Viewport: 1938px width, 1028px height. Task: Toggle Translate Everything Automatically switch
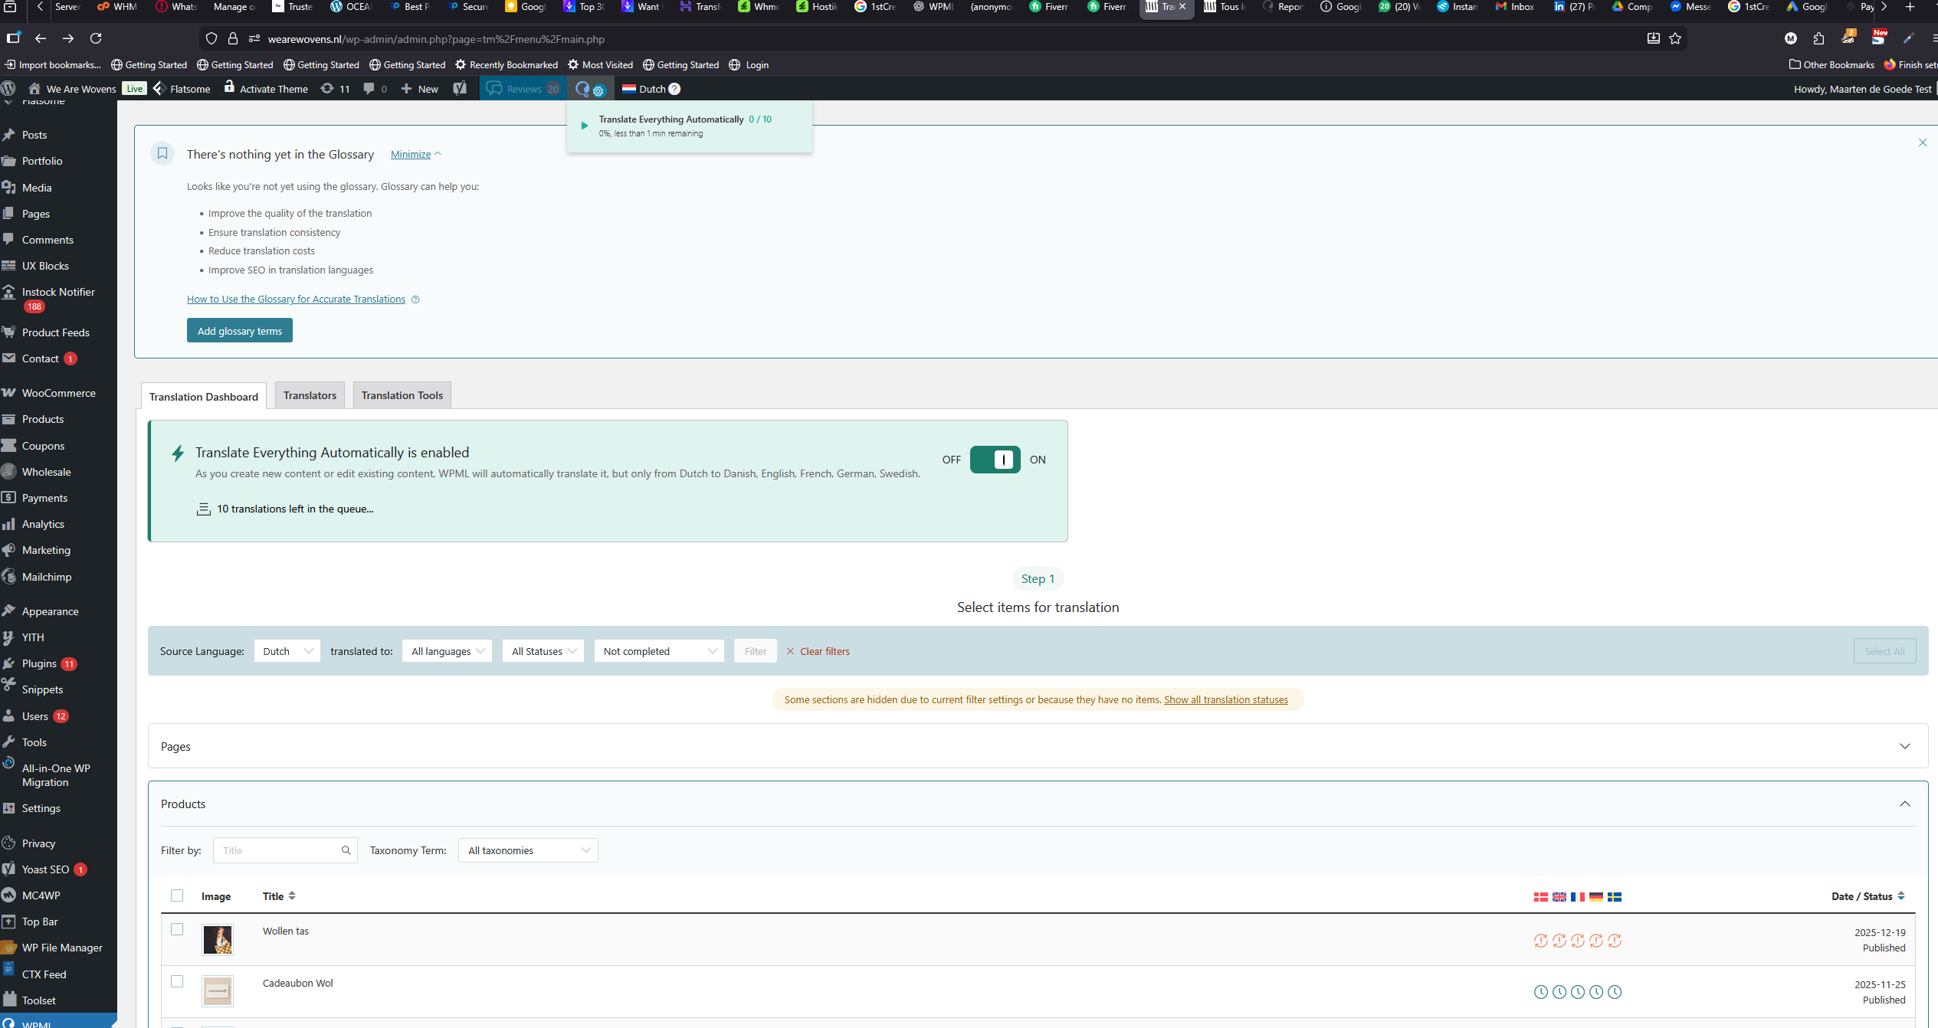[x=995, y=460]
